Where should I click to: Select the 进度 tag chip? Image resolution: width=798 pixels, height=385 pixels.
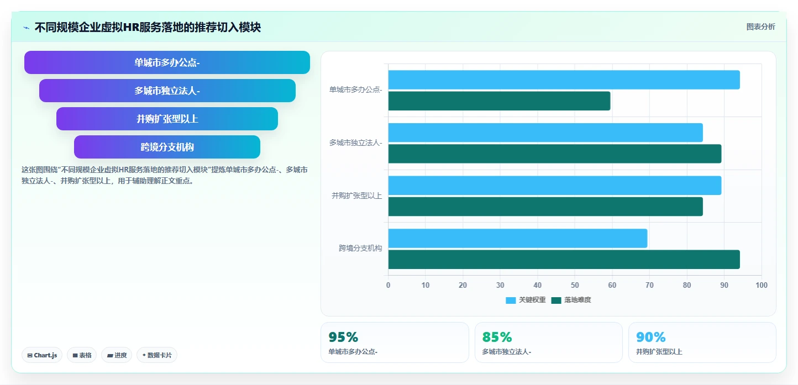pos(117,355)
